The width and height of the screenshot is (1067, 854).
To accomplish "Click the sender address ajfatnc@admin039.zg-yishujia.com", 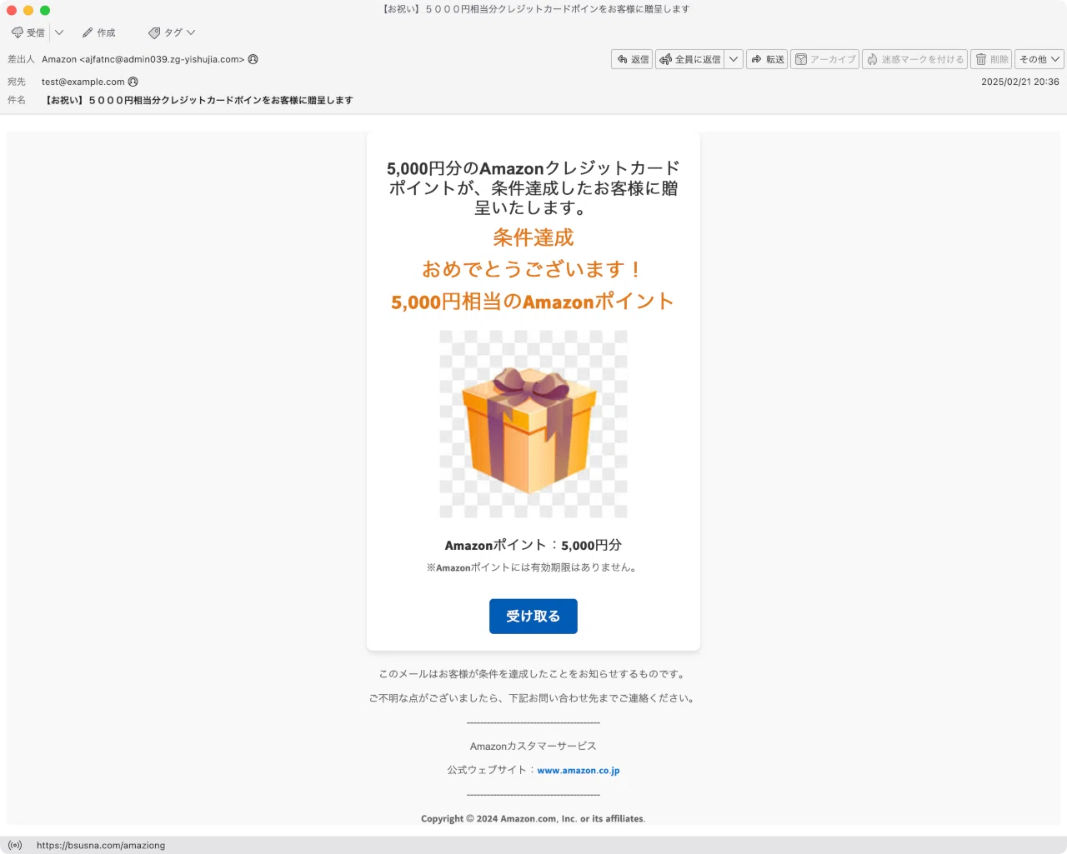I will point(162,59).
